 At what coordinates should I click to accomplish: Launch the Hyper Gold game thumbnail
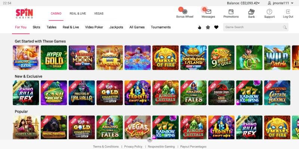click(x=54, y=58)
